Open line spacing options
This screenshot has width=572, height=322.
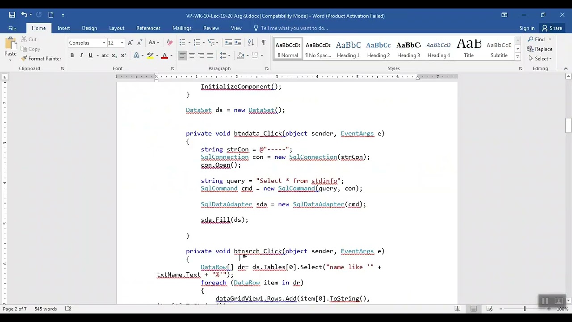pyautogui.click(x=225, y=55)
